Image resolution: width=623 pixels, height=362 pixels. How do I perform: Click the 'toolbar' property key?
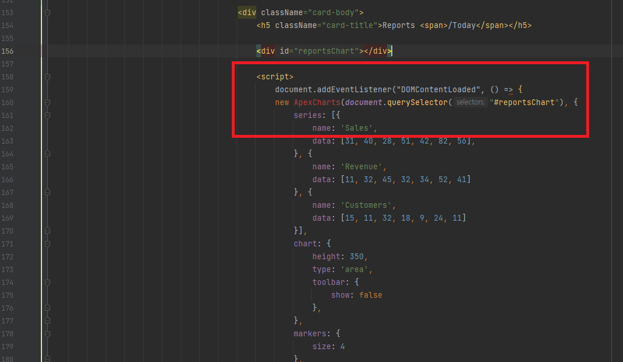pyautogui.click(x=329, y=282)
